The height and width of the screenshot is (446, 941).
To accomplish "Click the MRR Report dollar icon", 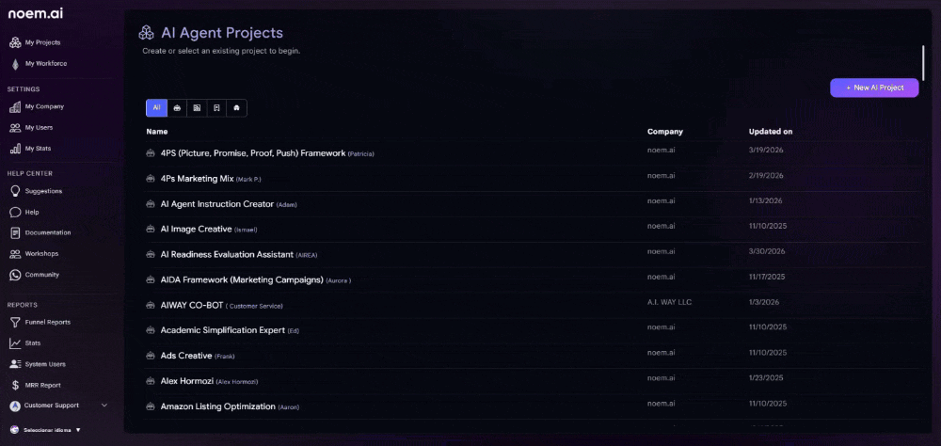I will click(15, 385).
